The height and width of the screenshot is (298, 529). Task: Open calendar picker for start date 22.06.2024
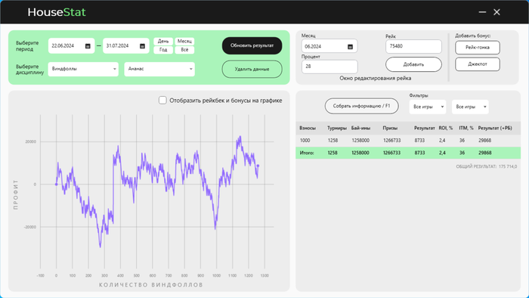(x=88, y=46)
